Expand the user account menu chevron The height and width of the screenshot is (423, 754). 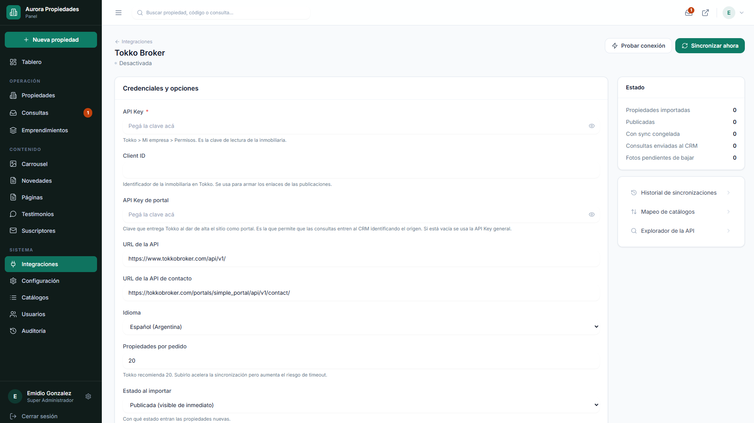point(742,13)
